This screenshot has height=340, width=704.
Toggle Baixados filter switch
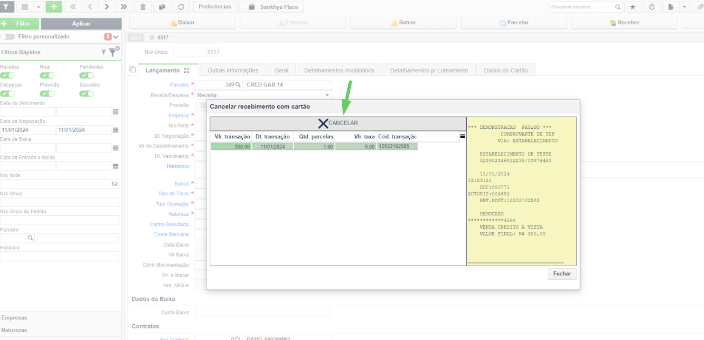(x=87, y=94)
